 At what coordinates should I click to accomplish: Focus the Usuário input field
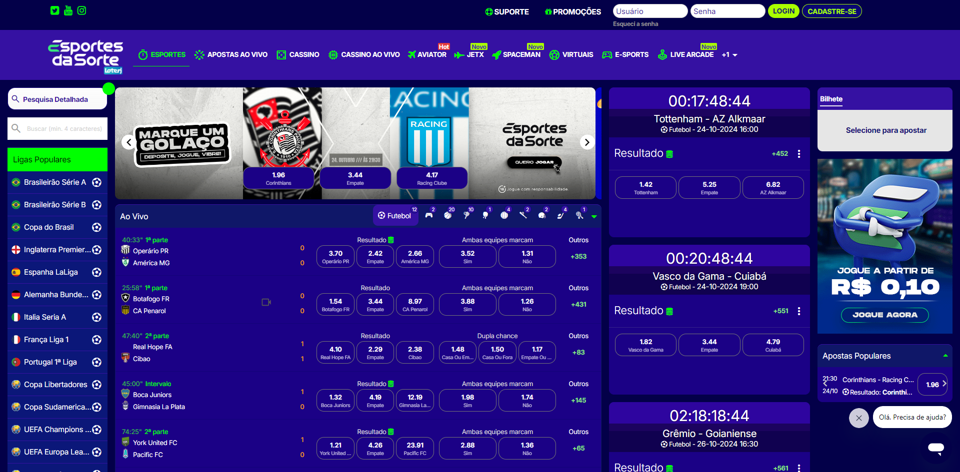[650, 11]
